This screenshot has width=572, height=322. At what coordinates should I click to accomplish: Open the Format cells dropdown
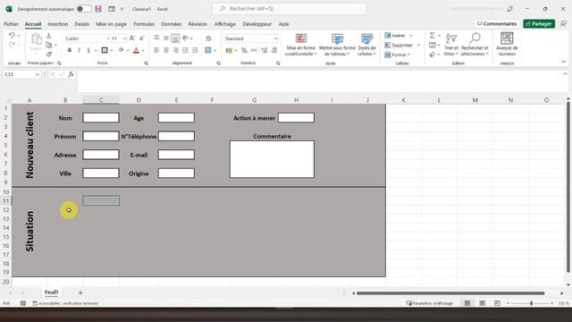(398, 55)
